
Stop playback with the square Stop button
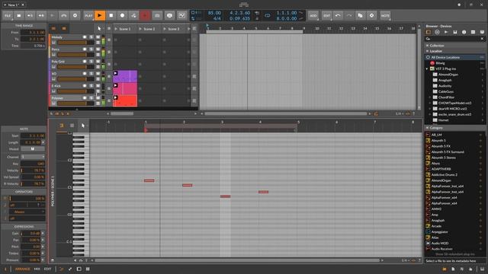pyautogui.click(x=111, y=15)
